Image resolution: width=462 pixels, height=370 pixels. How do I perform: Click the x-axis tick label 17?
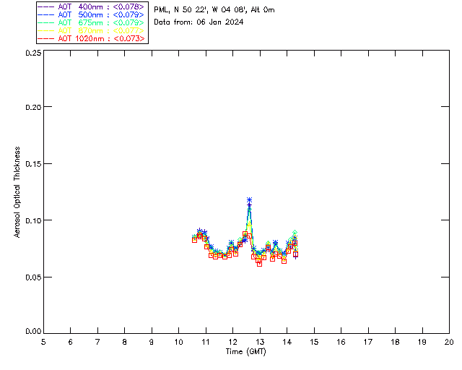pyautogui.click(x=368, y=342)
